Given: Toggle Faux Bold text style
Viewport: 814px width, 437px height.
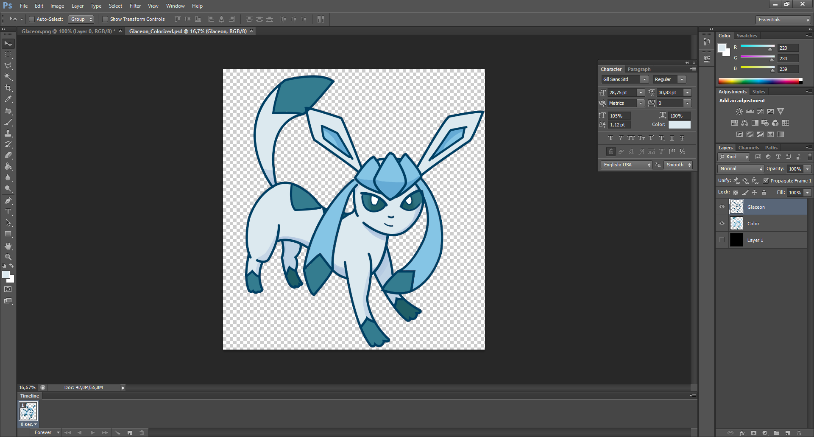Looking at the screenshot, I should [610, 138].
